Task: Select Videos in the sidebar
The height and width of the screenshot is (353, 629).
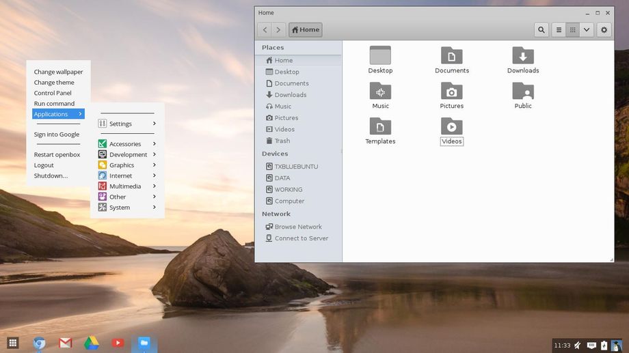Action: point(299,130)
